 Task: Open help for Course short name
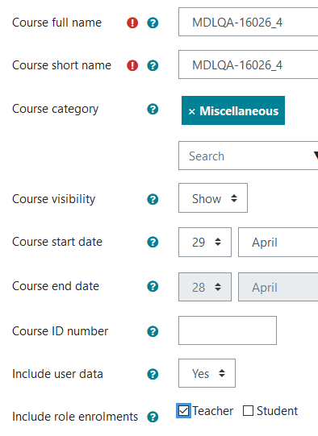(153, 65)
